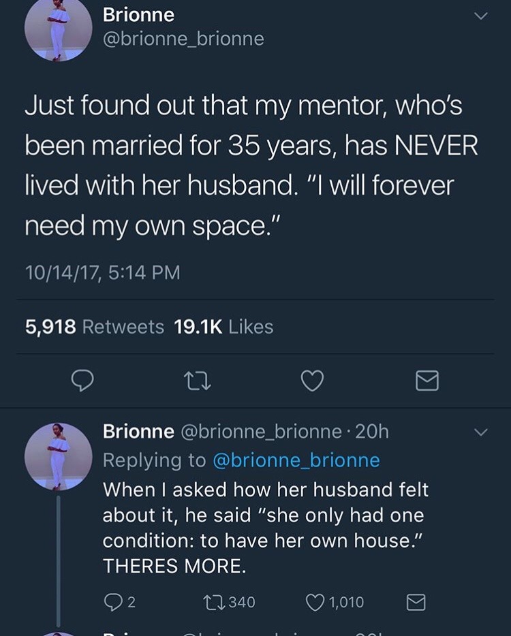Open the 'Replying to @brionne_brionne' mention link
The width and height of the screenshot is (511, 636).
(x=296, y=460)
